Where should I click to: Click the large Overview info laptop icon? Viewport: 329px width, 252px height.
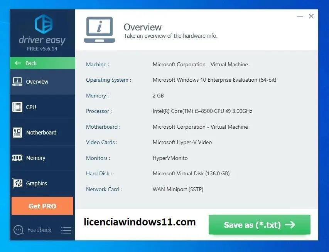100,30
